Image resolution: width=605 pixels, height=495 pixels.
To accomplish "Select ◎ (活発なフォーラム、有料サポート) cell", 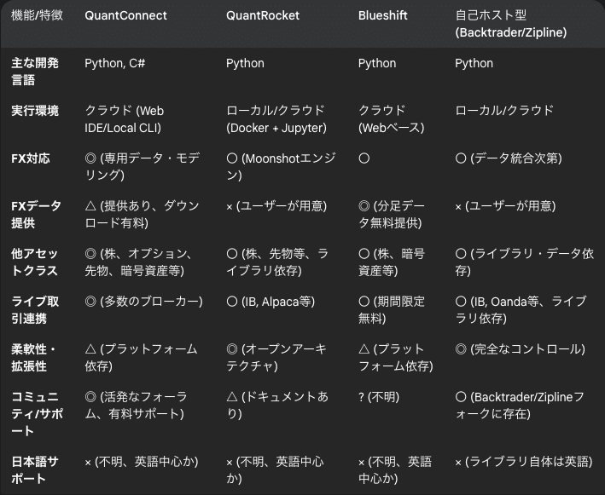I will pos(137,406).
